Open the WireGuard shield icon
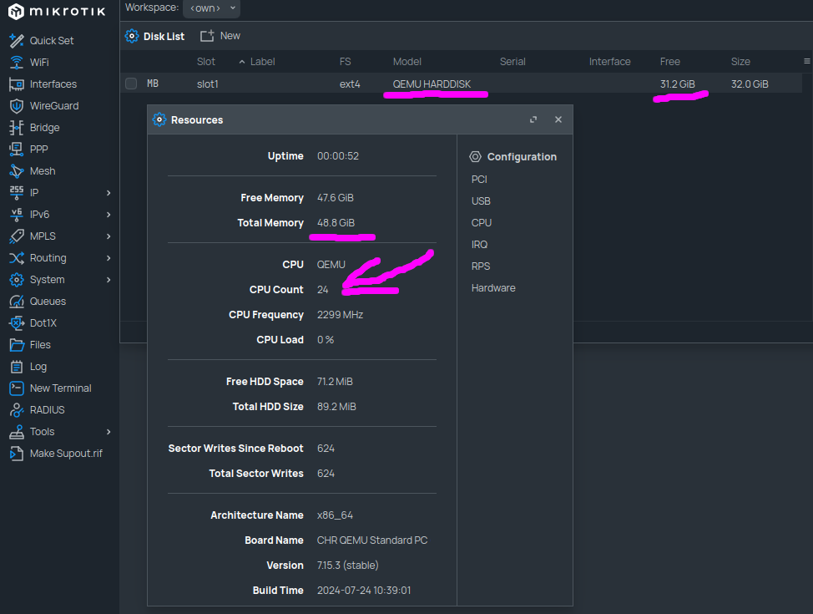The width and height of the screenshot is (813, 614). pos(17,106)
